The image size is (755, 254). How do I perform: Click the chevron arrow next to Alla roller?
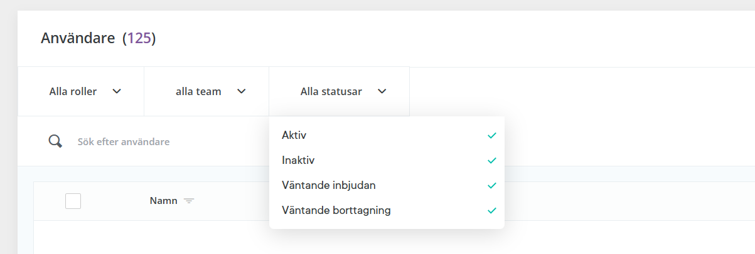[116, 91]
